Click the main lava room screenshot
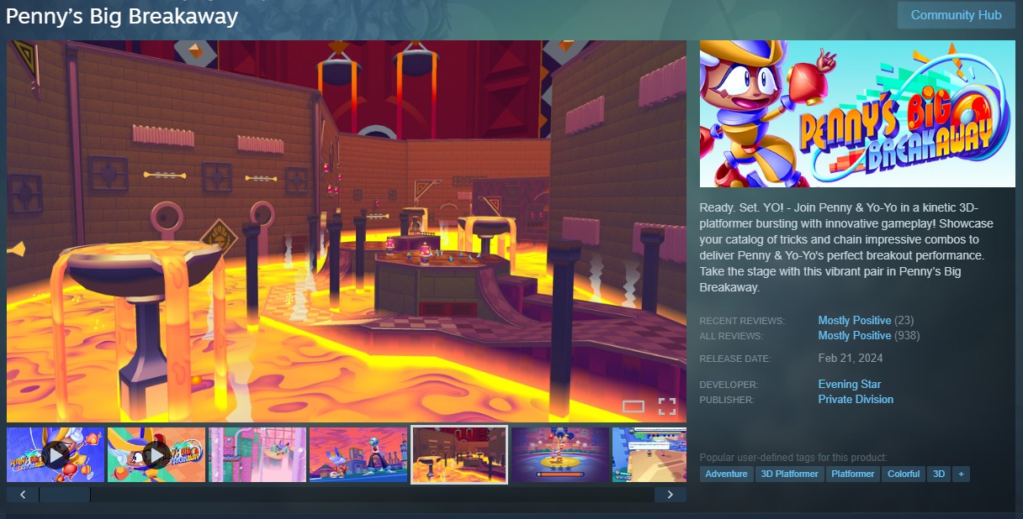Image resolution: width=1023 pixels, height=519 pixels. [347, 231]
